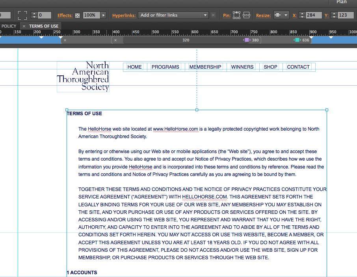Image resolution: width=357 pixels, height=277 pixels.
Task: Click the PROGRAMS menu item
Action: point(165,67)
